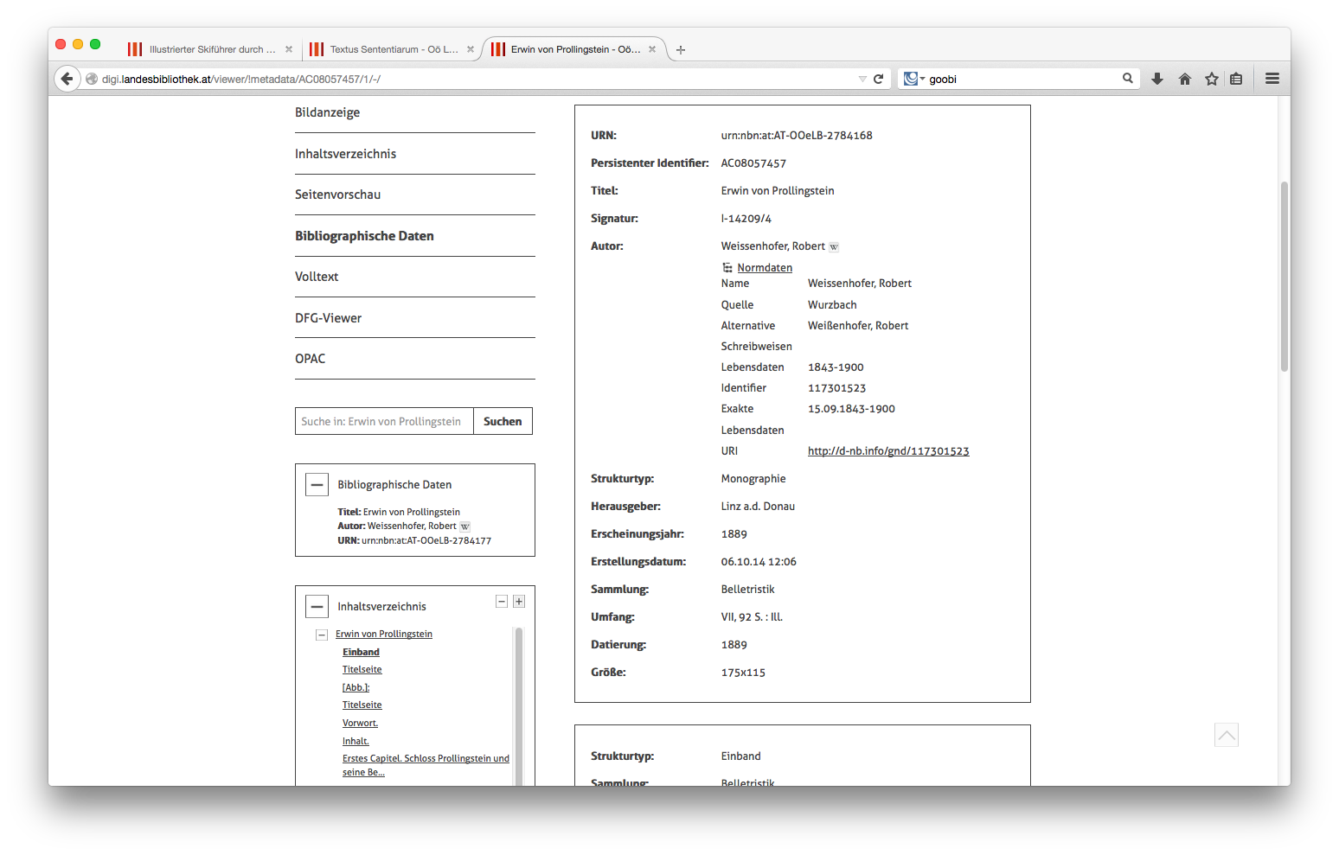1339x855 pixels.
Task: Click the page vertical scrollbar thumb
Action: pos(1285,277)
